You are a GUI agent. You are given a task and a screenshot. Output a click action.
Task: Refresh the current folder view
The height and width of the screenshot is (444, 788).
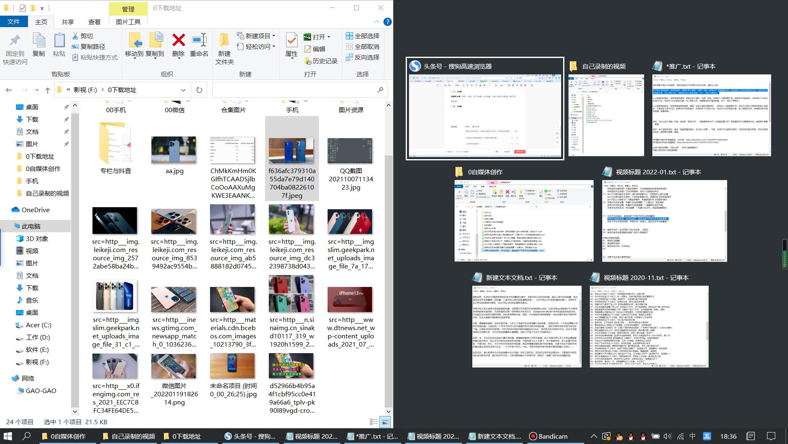199,90
